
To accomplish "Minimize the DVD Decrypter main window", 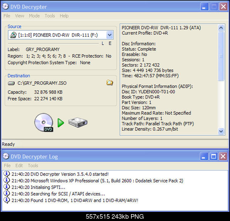I will 204,7.
